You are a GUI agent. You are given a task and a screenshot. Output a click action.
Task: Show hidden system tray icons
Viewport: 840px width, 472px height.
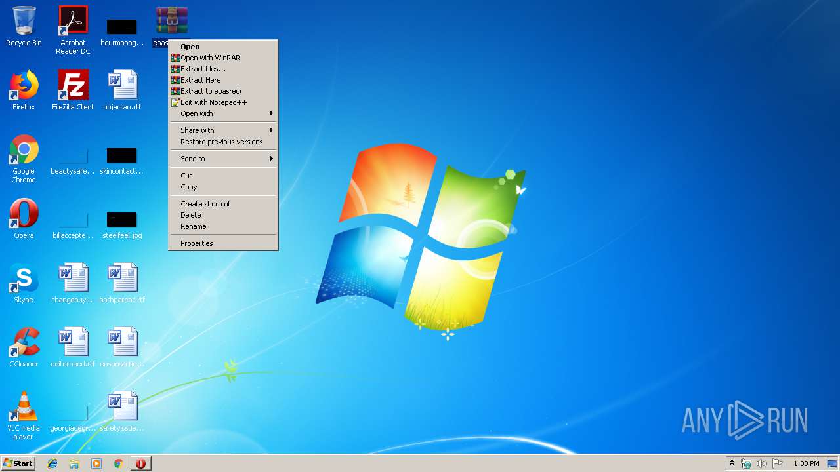click(x=732, y=463)
